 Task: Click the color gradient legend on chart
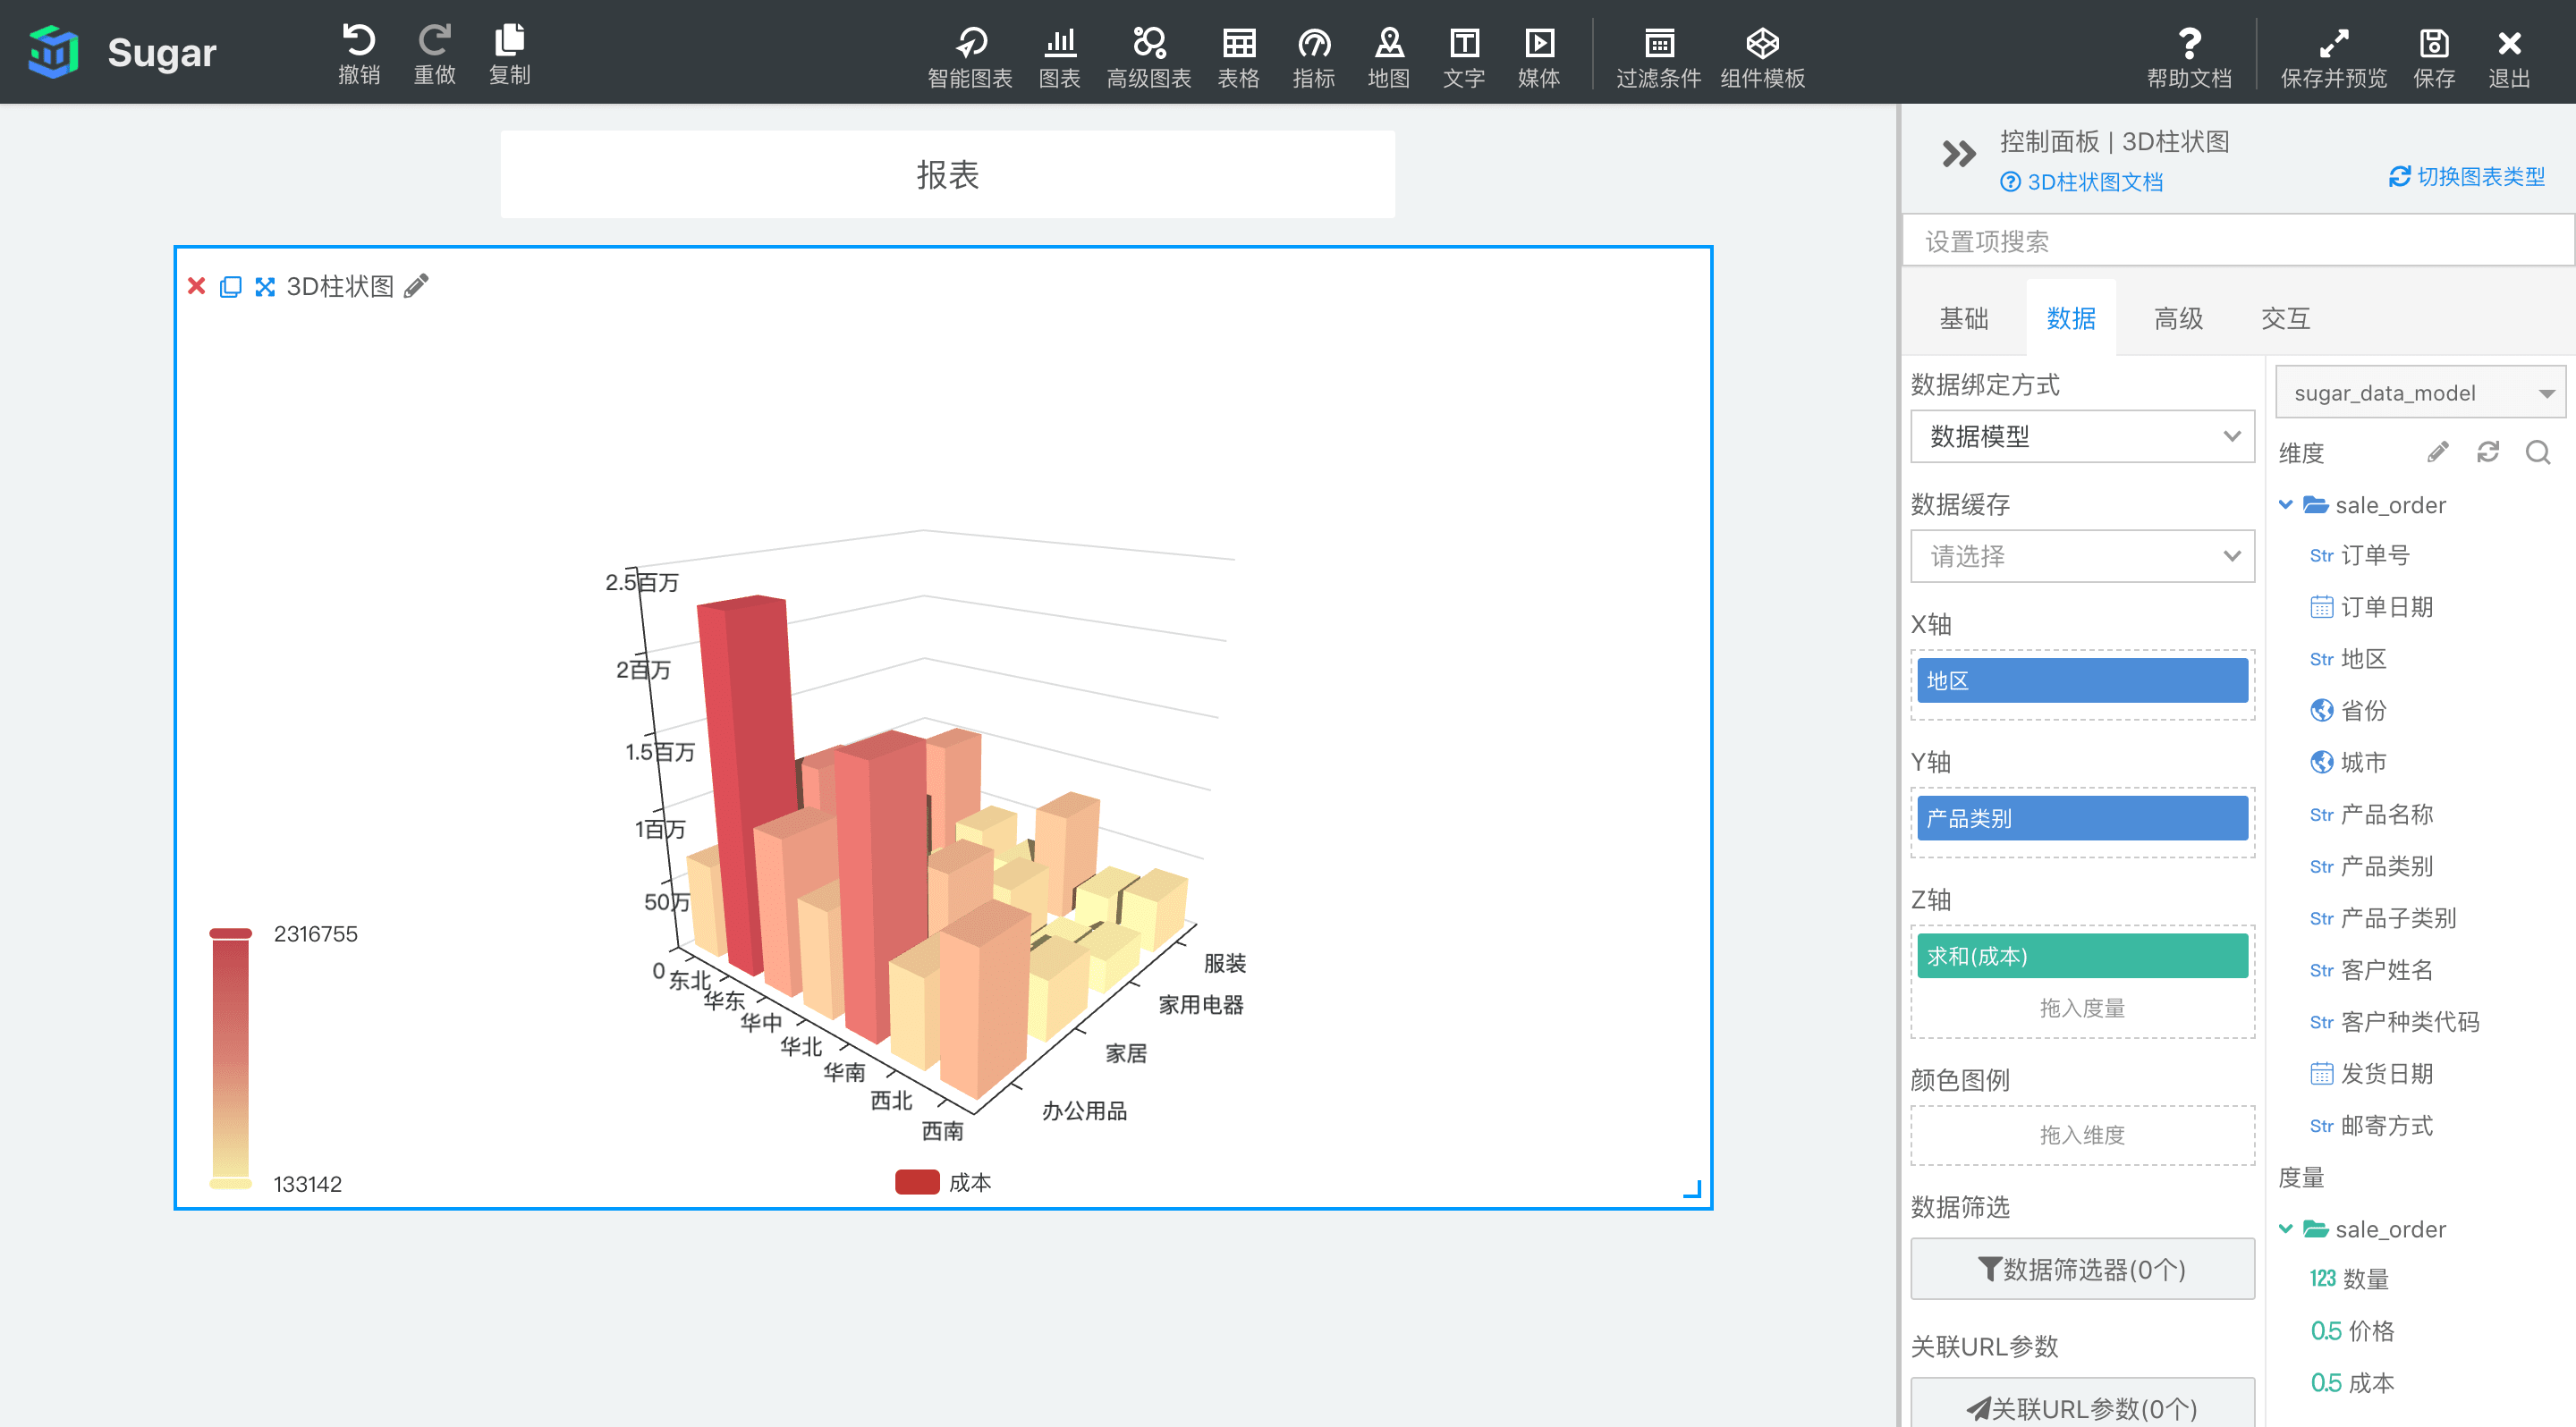click(230, 1054)
